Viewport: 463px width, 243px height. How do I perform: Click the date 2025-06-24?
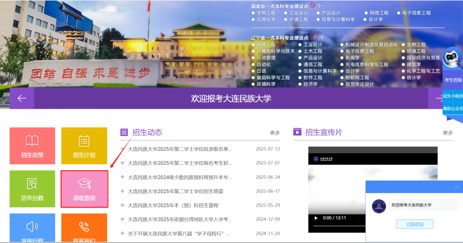coord(268,177)
